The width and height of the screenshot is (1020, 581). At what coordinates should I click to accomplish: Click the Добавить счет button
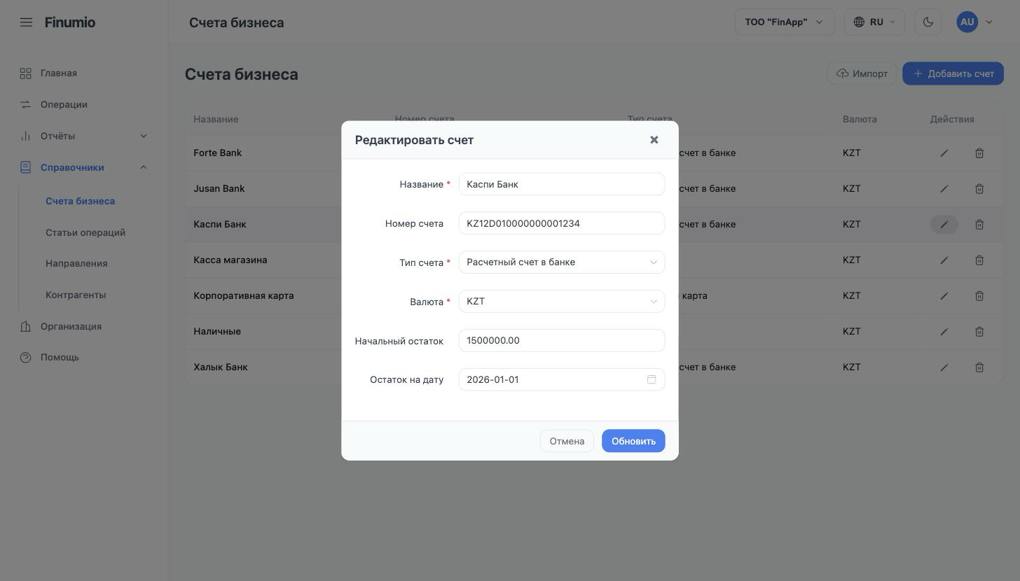click(953, 73)
